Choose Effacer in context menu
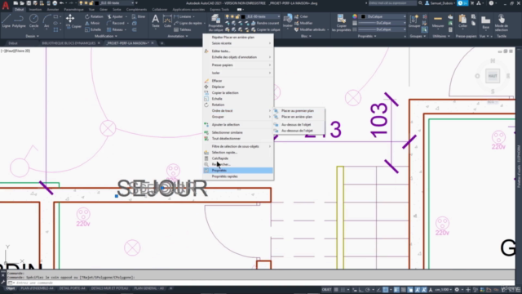 coord(238,81)
